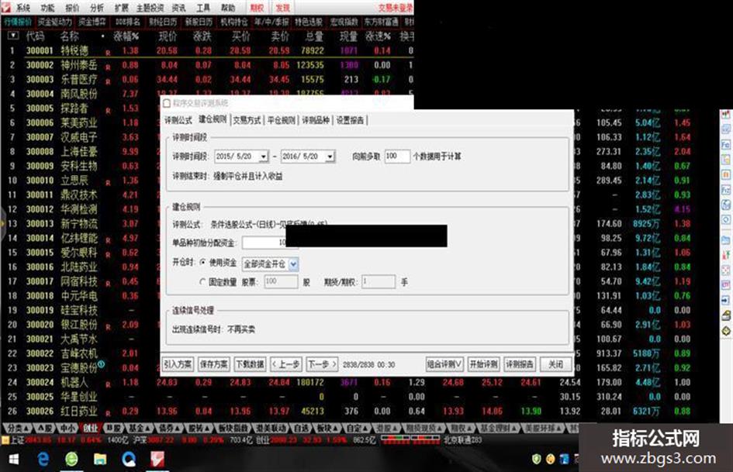Screen dimensions: 733x472
Task: Click the 引入方案 button
Action: tap(178, 364)
